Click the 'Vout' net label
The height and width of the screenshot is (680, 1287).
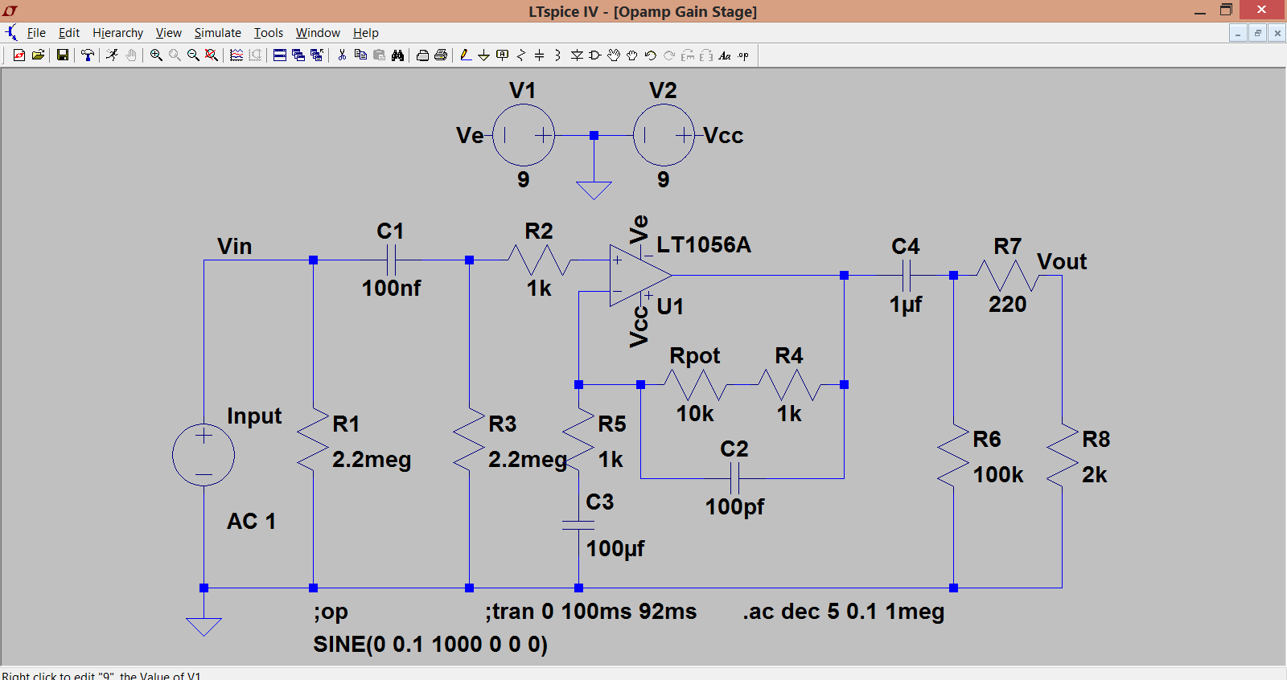[1062, 262]
